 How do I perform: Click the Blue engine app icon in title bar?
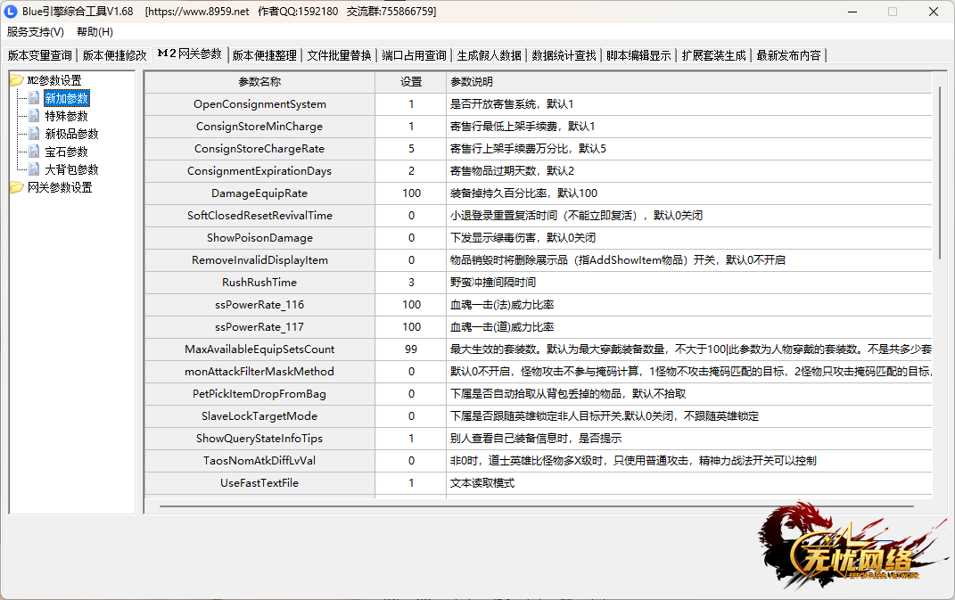point(12,12)
